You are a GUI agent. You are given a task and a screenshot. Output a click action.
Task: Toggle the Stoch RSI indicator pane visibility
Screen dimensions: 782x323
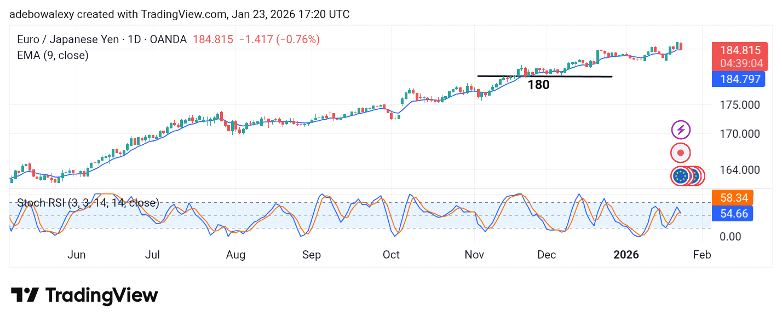point(87,203)
